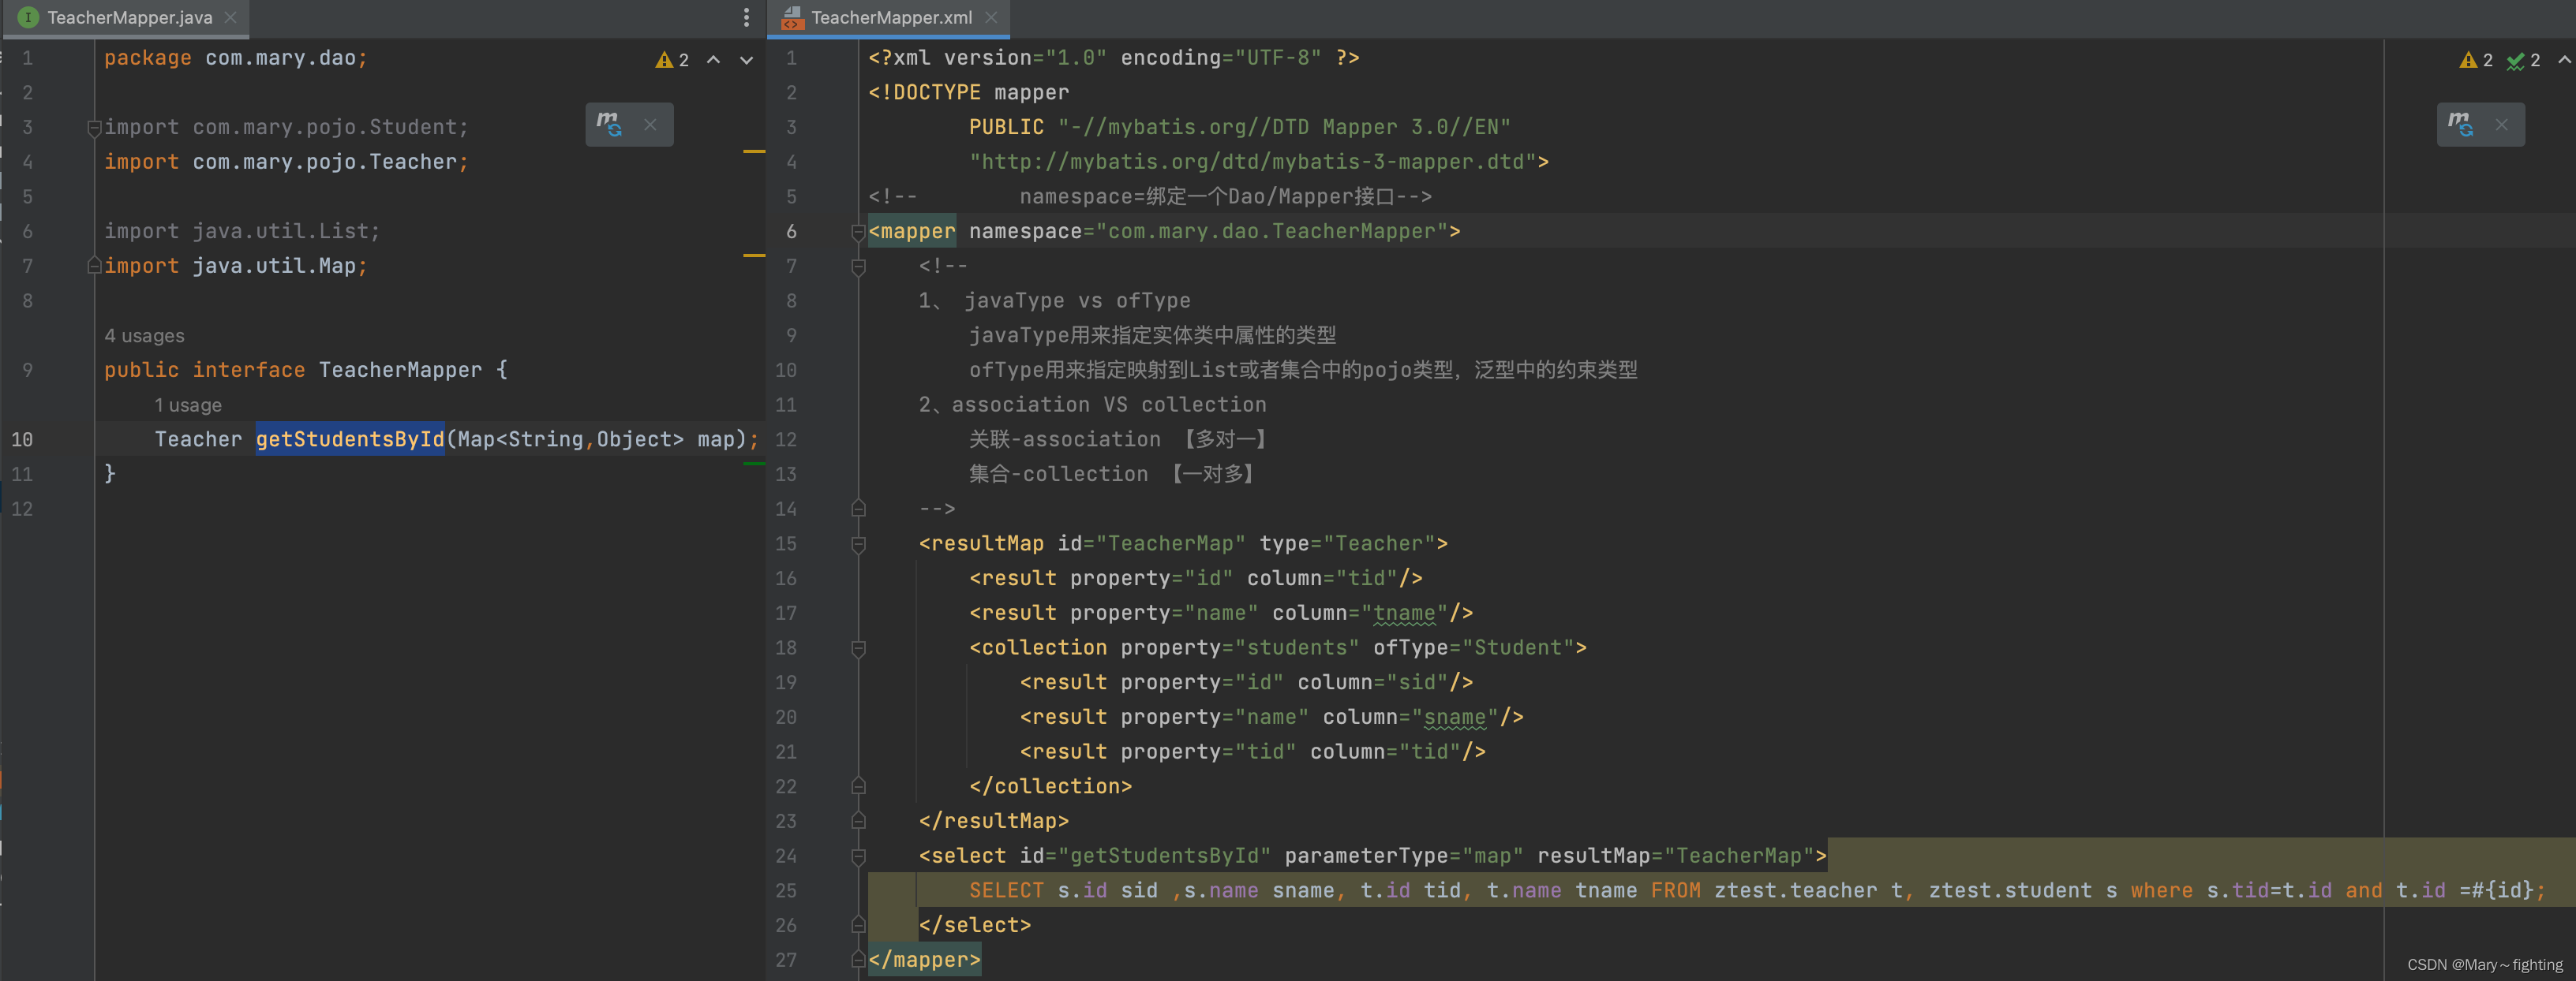Load Maven changes in Java editor
2576x981 pixels.
click(609, 125)
